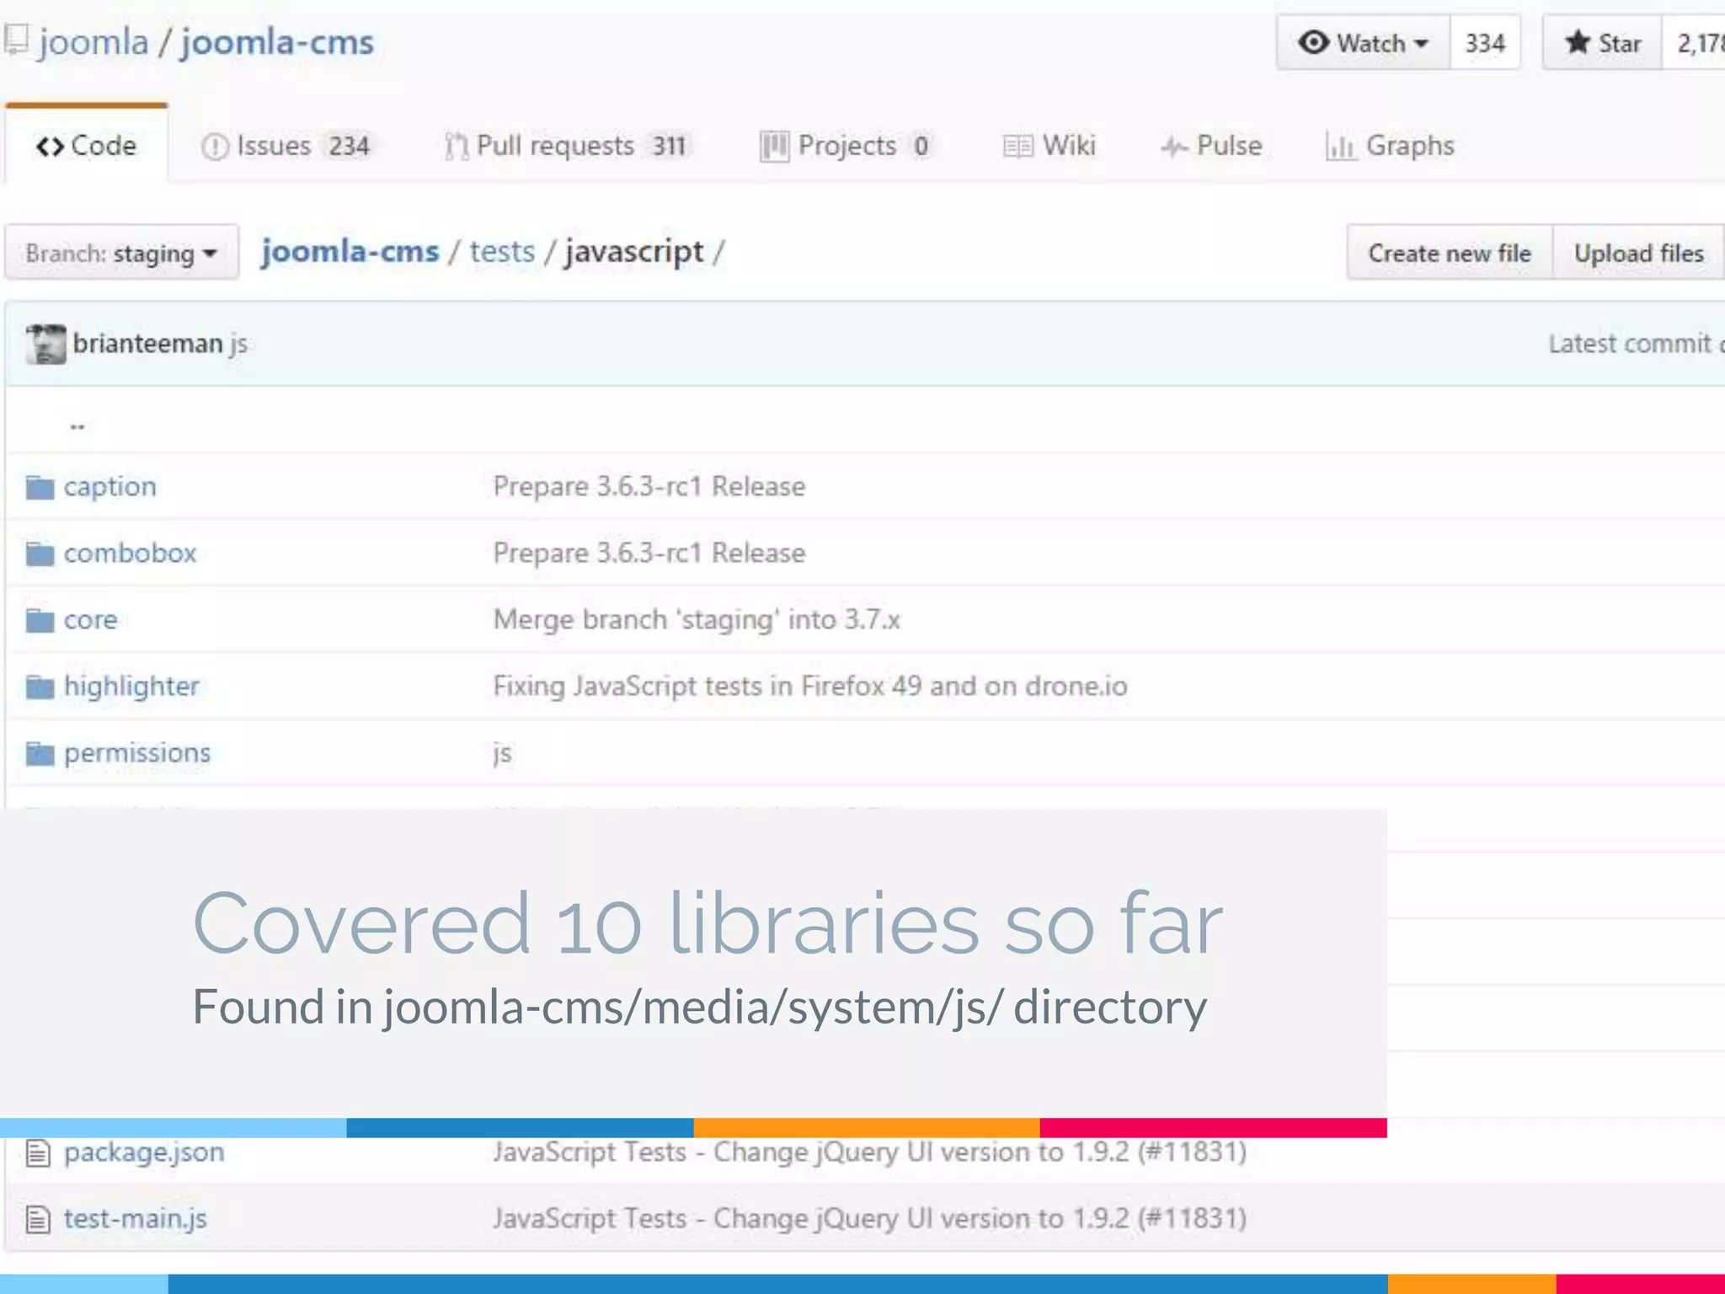The height and width of the screenshot is (1294, 1725).
Task: Open test-main.js row jQuery UI commit message
Action: (x=869, y=1219)
